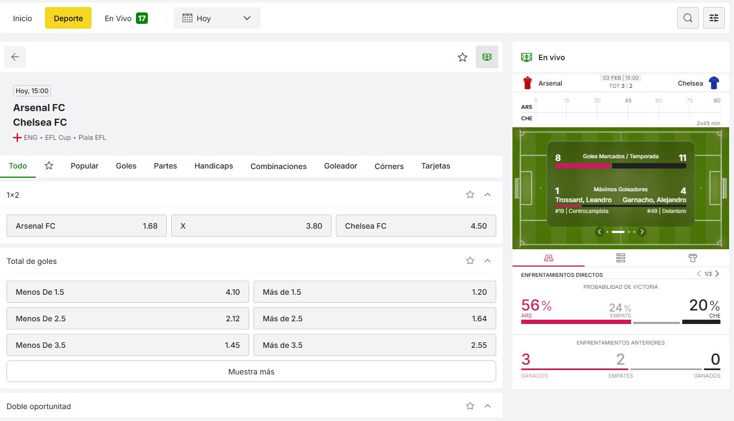Go to previous Enfrentamientos Directos page
The width and height of the screenshot is (734, 421).
[x=699, y=274]
